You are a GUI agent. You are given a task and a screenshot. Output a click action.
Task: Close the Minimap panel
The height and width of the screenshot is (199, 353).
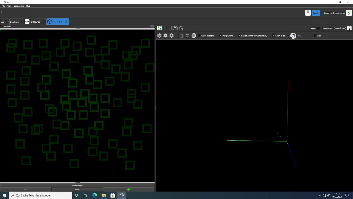tap(153, 27)
